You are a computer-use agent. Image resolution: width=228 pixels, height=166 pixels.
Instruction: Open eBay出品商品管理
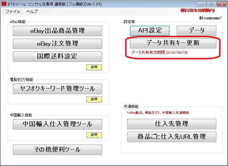pyautogui.click(x=57, y=31)
